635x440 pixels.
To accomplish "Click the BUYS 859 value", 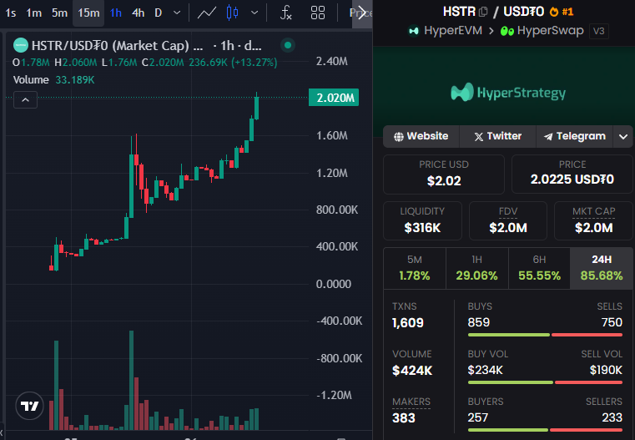I will coord(479,322).
